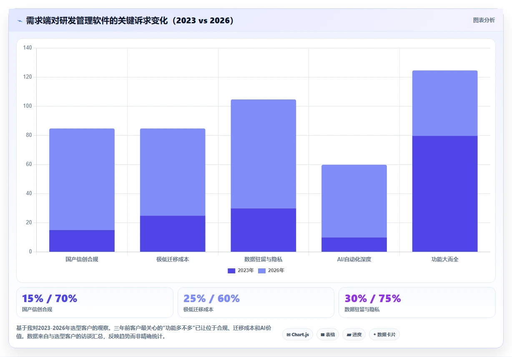This screenshot has height=357, width=512.
Task: Toggle the 2023年 legend item
Action: click(241, 270)
